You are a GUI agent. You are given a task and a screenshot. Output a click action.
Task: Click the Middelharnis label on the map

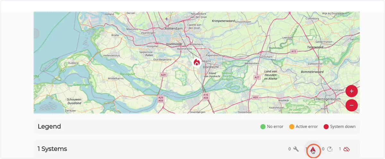116,78
